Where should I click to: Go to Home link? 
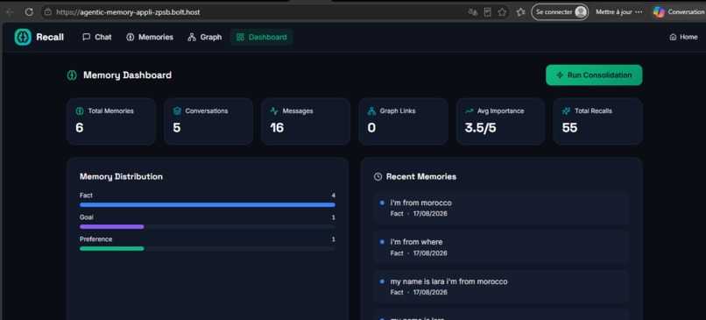(x=683, y=37)
